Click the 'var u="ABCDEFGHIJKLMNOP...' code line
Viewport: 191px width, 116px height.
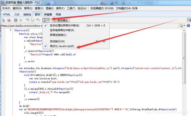click(98, 110)
